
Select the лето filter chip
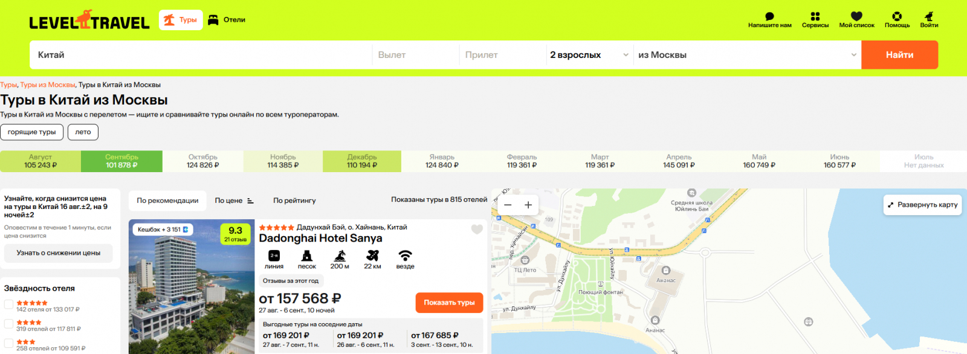[x=83, y=132]
